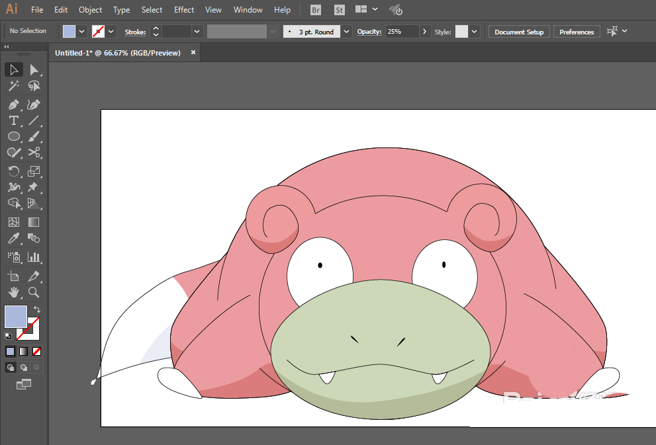Screen dimensions: 656x445
Task: Choose the Lasso tool
Action: click(34, 86)
